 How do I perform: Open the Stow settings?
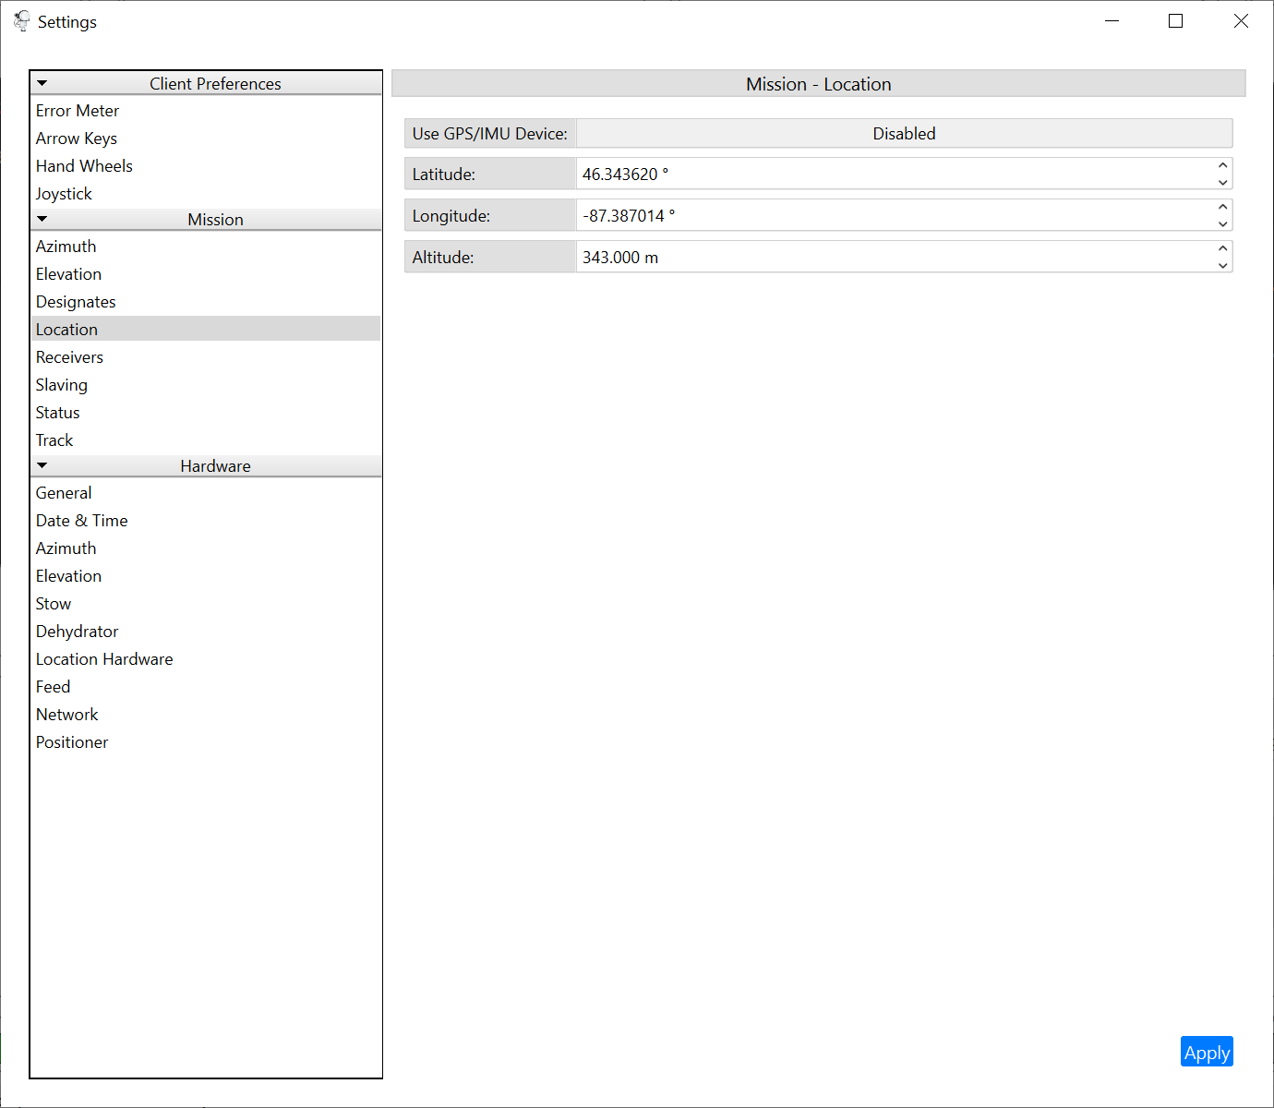[206, 604]
